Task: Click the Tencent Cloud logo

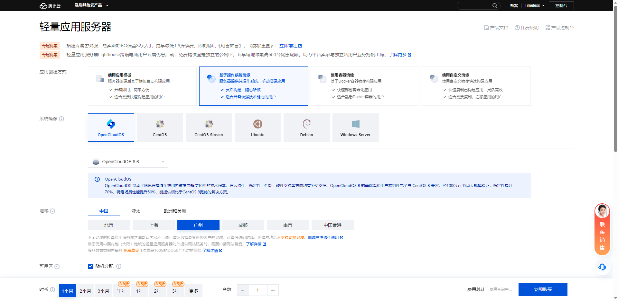Action: click(x=50, y=6)
